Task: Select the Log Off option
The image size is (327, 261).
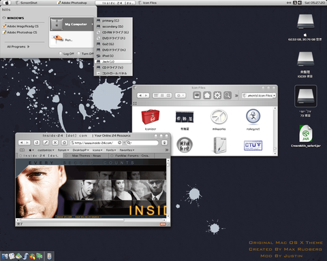Action: [x=67, y=54]
